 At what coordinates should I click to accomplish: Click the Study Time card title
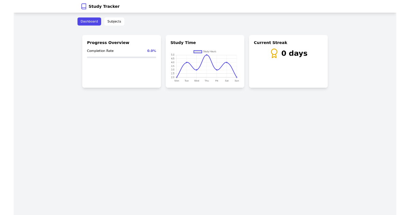click(x=183, y=42)
